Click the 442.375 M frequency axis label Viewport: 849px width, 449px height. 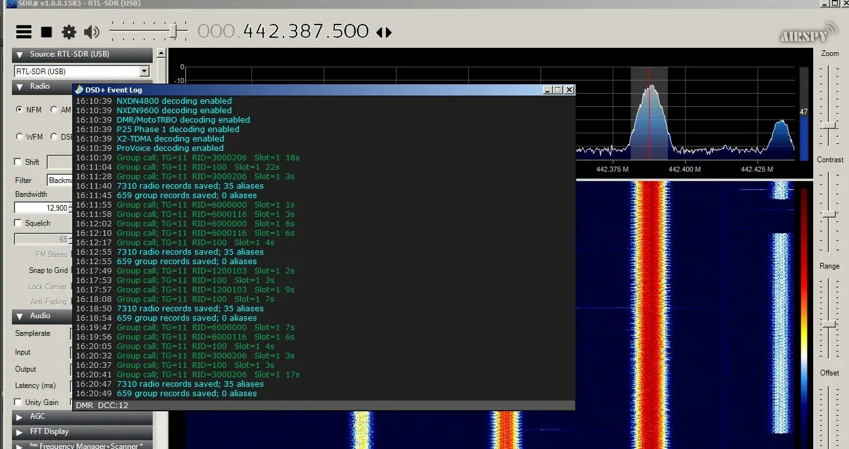point(612,169)
